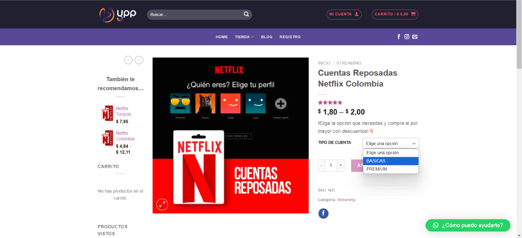The width and height of the screenshot is (522, 238).
Task: Click the Upp logo in header
Action: 117,15
